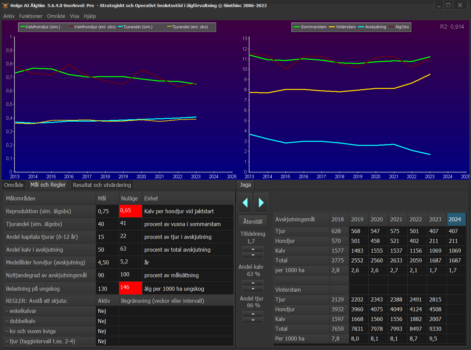Switch to the Område tab

pos(14,185)
